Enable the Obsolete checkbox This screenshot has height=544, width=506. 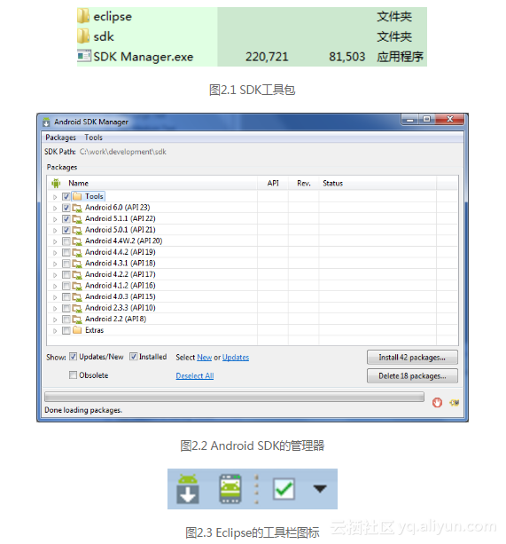[x=73, y=375]
